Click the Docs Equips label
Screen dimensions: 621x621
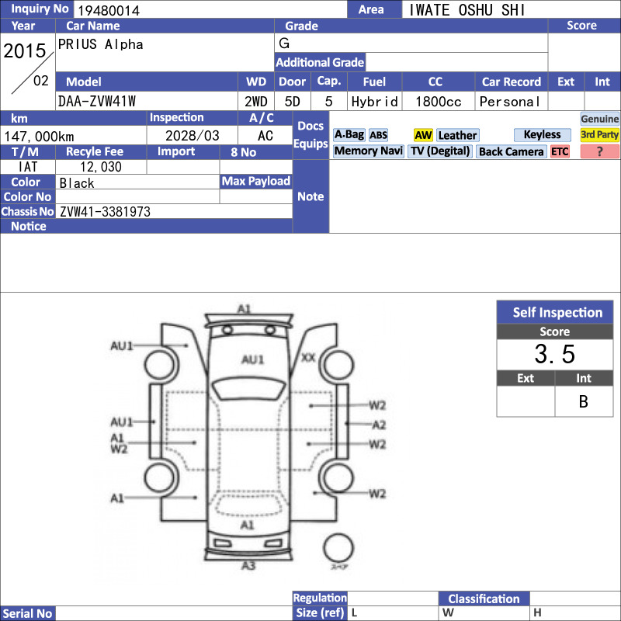[x=310, y=134]
